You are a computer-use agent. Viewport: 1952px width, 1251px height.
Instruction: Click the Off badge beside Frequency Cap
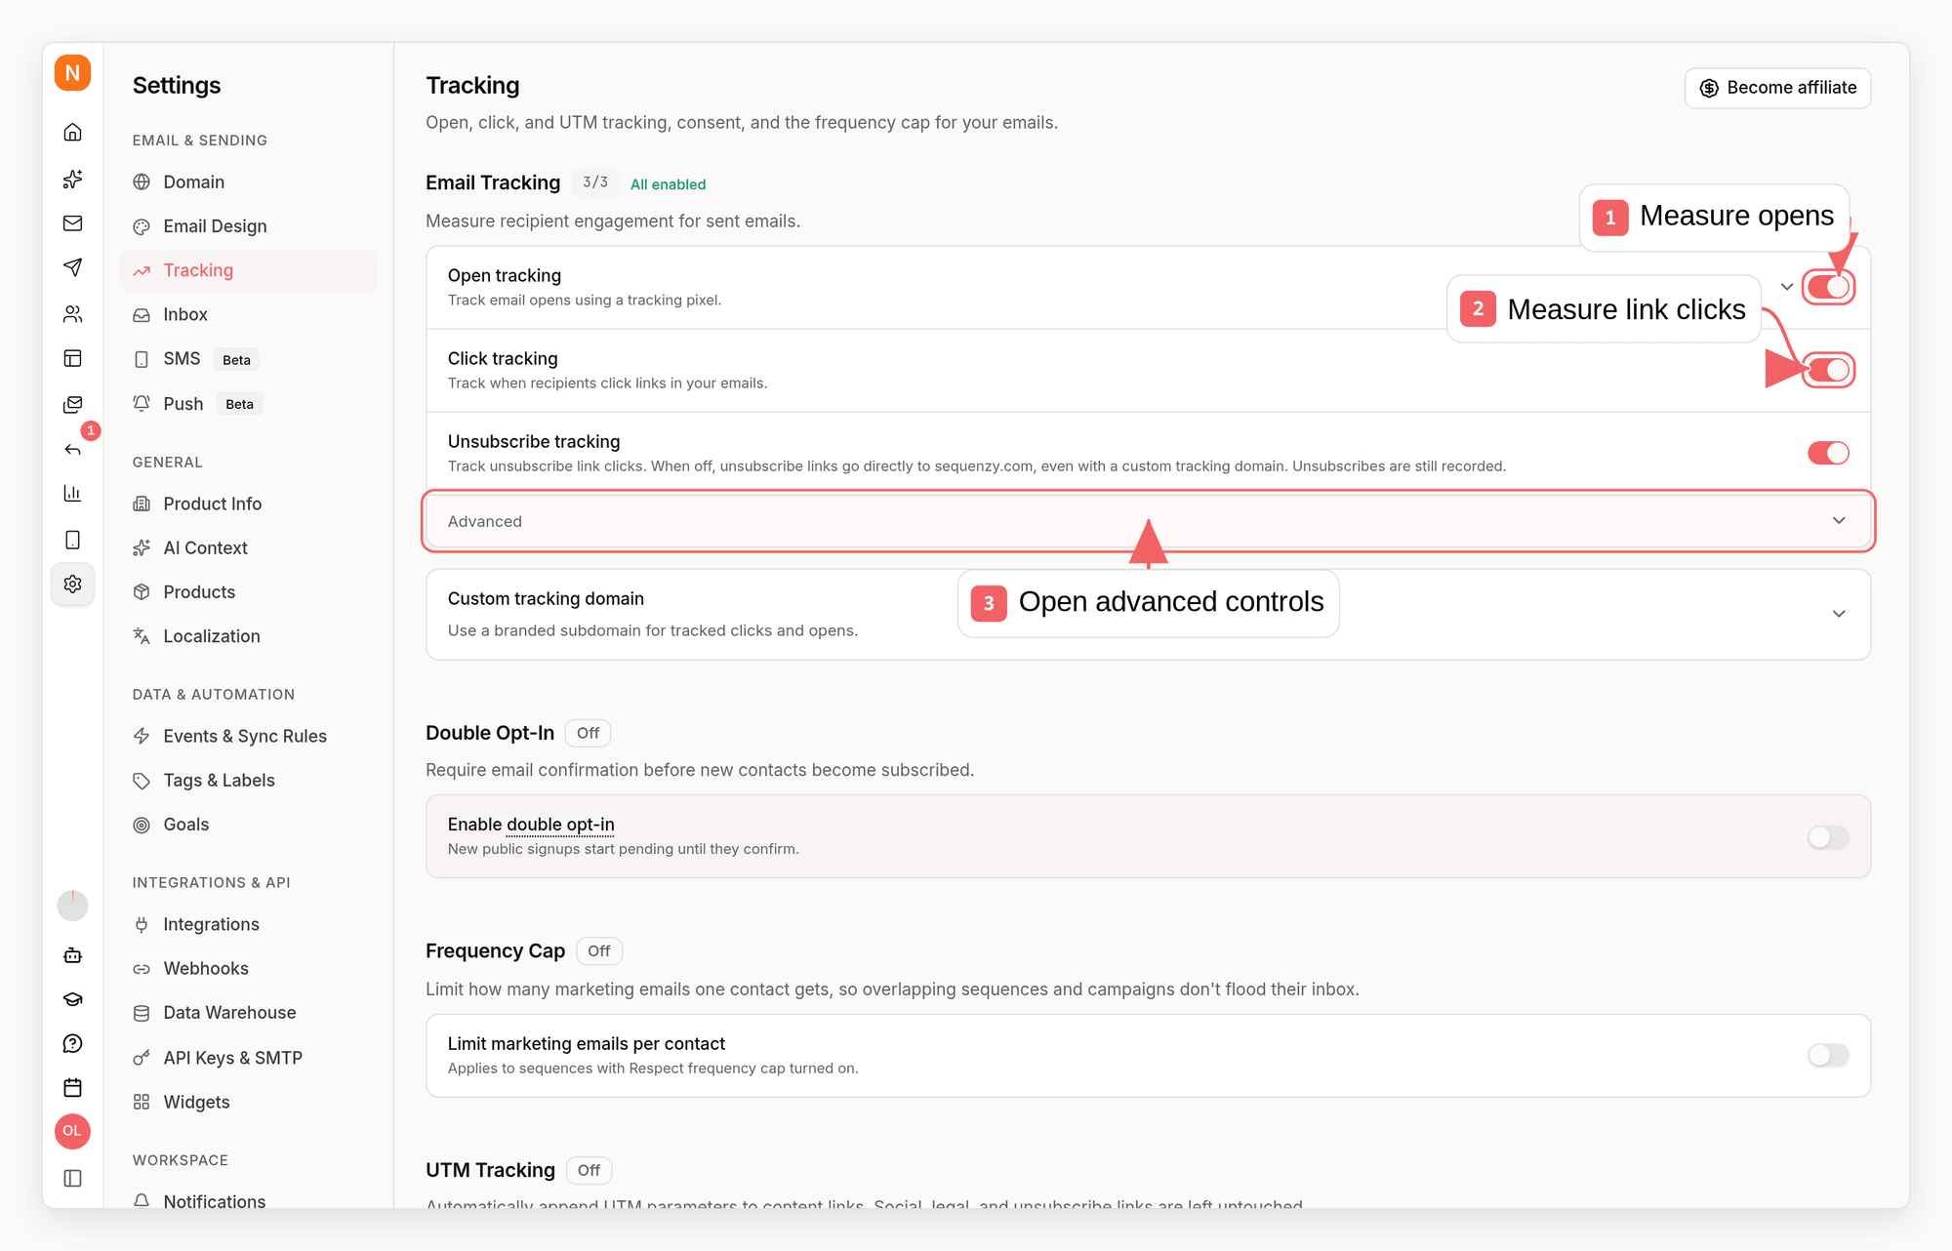pos(599,951)
